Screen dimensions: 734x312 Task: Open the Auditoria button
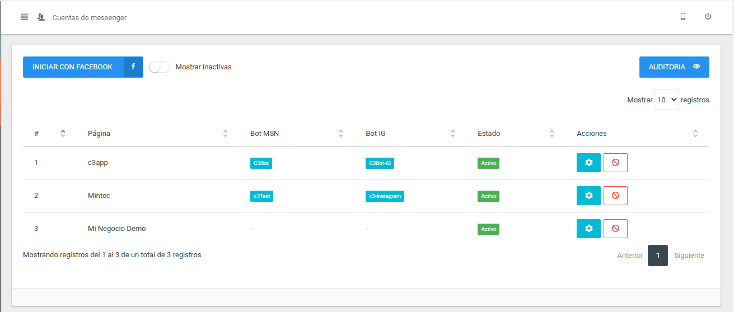pos(674,67)
